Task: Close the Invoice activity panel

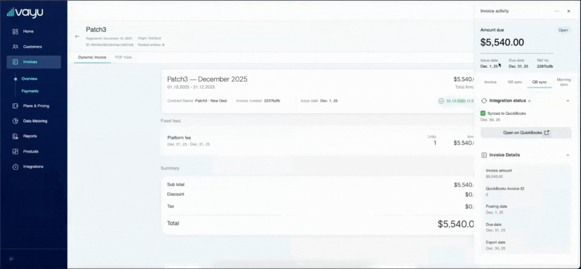Action: 569,11
